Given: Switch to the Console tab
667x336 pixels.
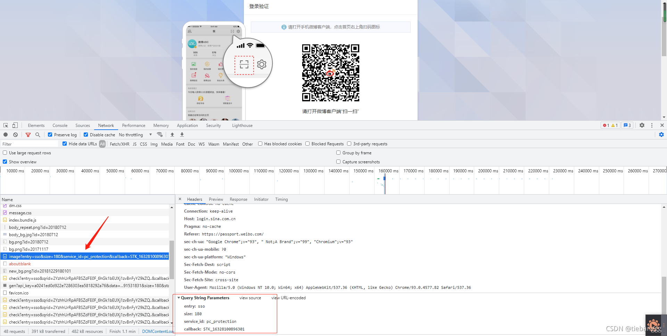Looking at the screenshot, I should 60,126.
